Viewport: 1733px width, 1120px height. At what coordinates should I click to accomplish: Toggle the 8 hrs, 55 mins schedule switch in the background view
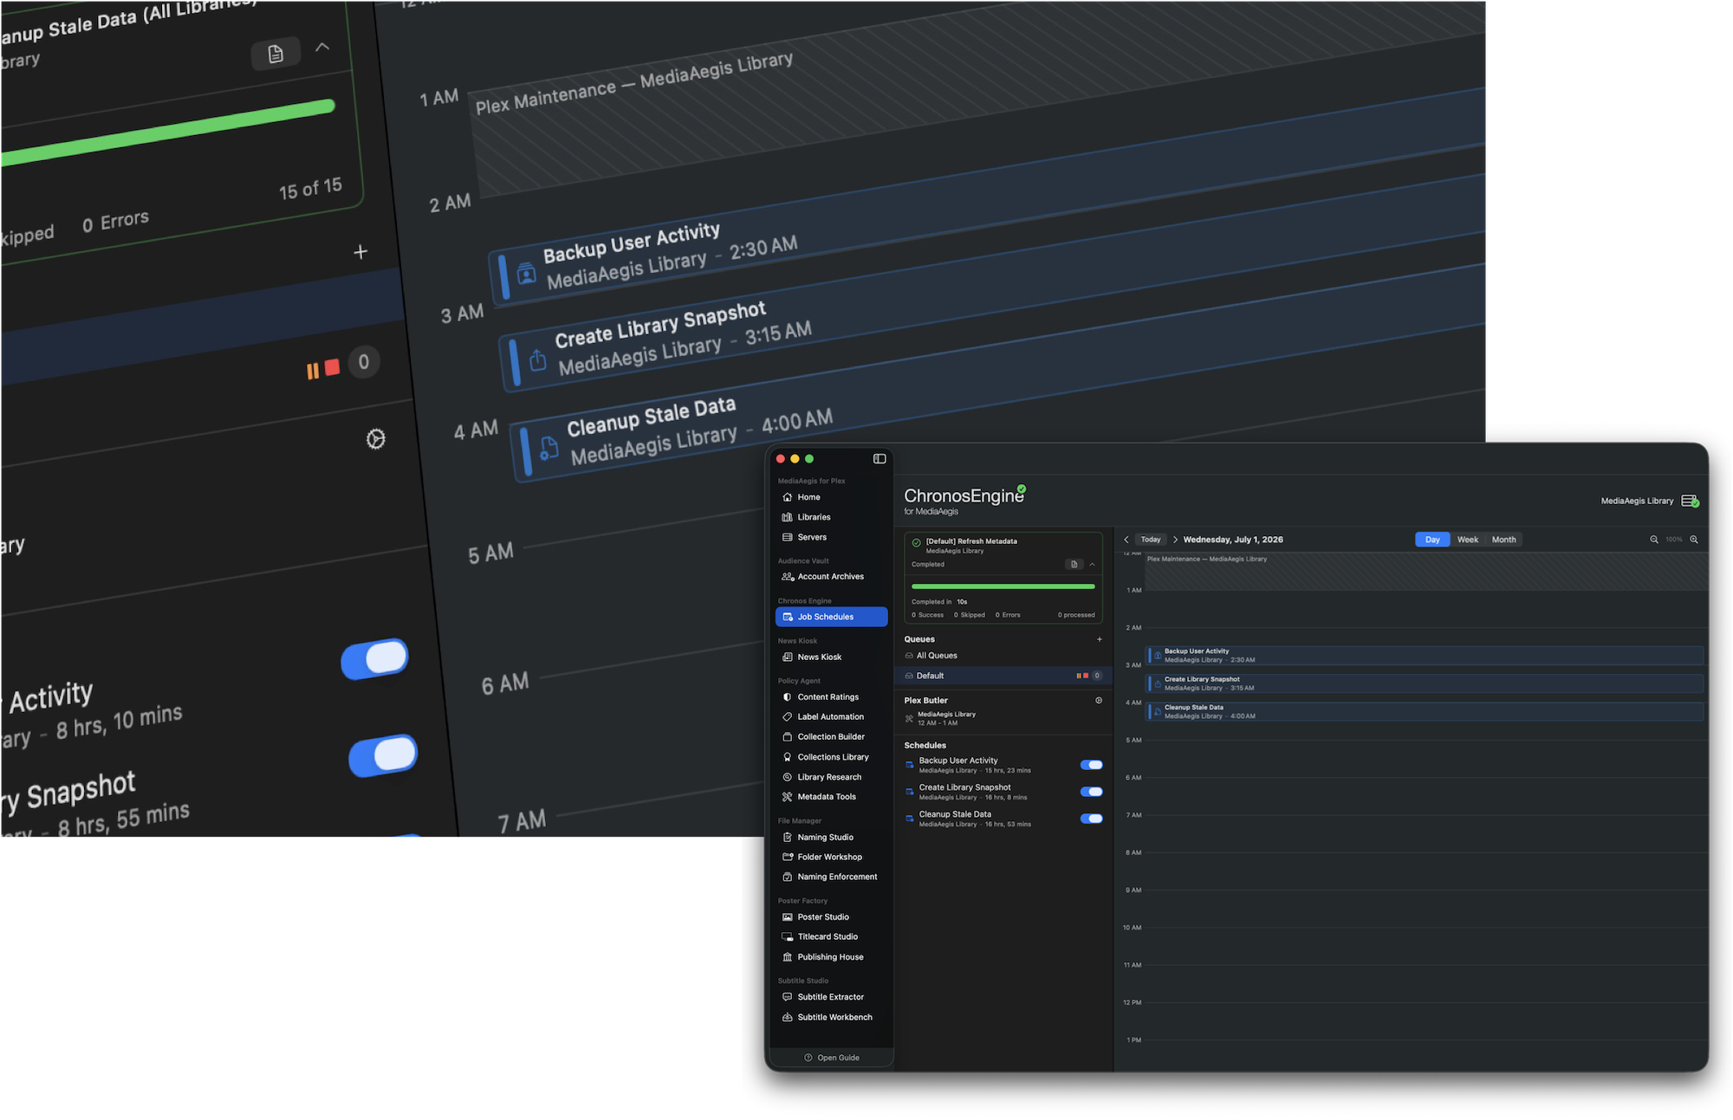[383, 755]
